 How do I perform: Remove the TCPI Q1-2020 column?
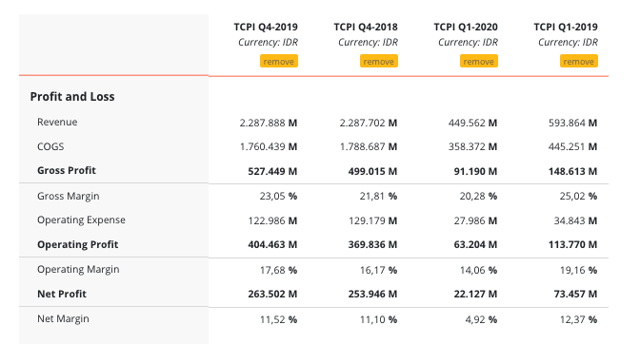click(479, 61)
